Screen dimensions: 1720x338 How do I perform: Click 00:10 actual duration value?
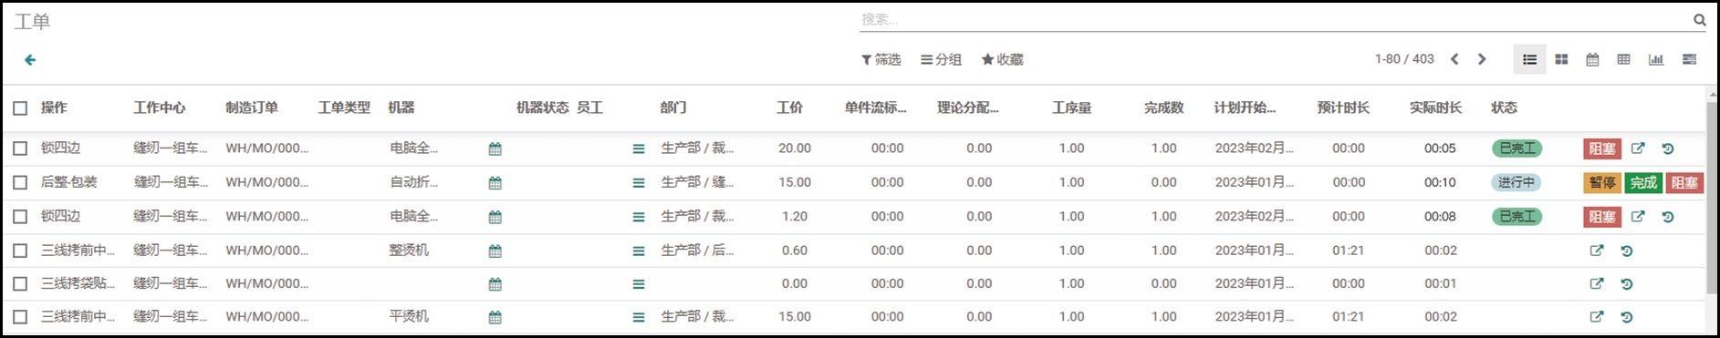(1440, 182)
